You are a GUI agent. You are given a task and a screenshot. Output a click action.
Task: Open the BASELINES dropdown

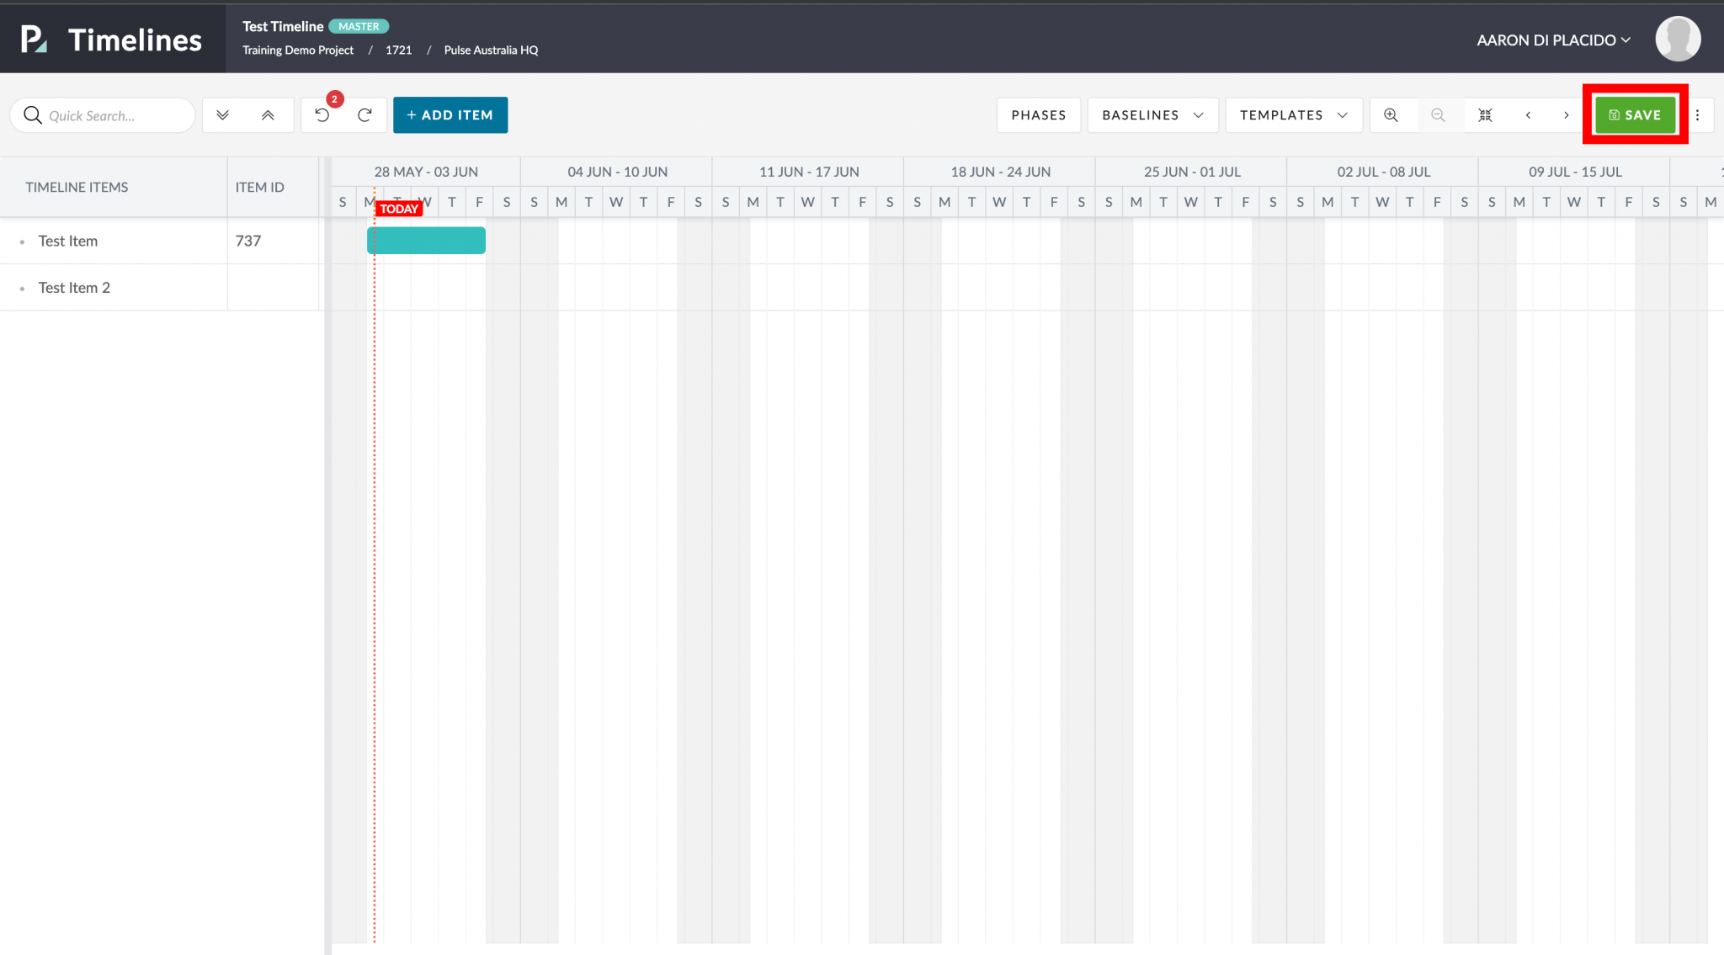click(1152, 114)
